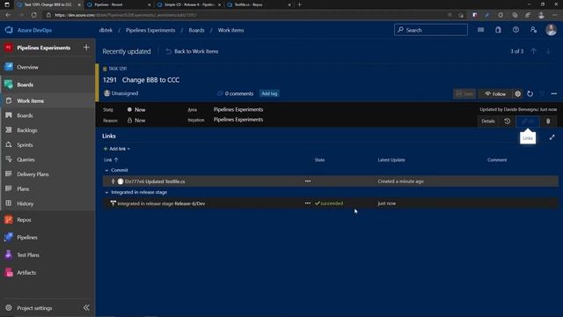Screen dimensions: 563x317
Task: Switch to the Details tab
Action: (488, 122)
